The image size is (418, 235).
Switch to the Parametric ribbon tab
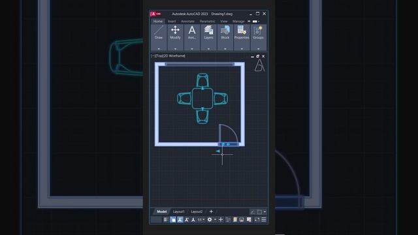tap(207, 22)
